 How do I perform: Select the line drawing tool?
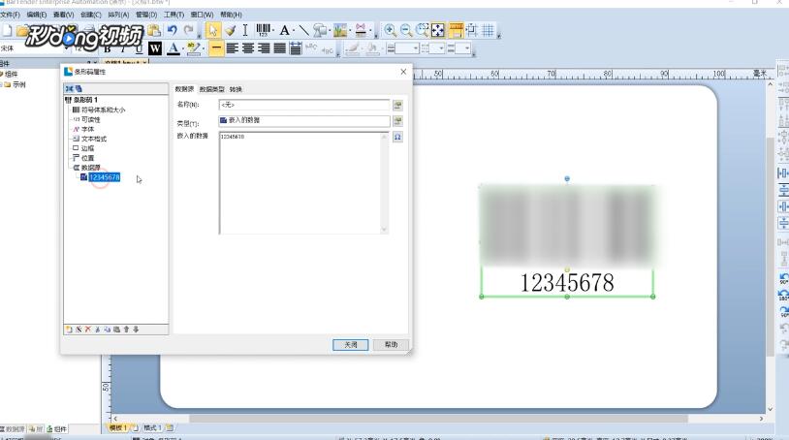tap(303, 31)
